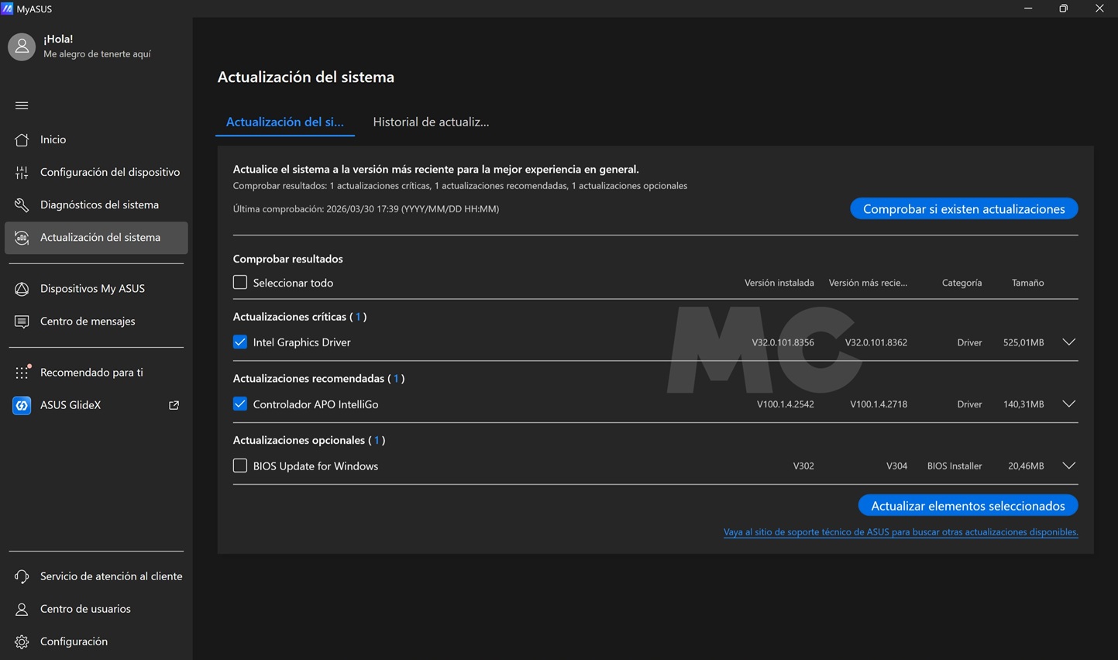Open Inicio via the home icon

[x=22, y=139]
